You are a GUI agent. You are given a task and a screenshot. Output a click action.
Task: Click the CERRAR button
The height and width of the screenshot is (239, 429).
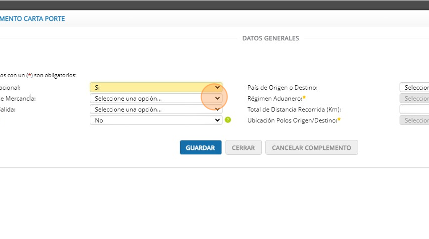click(243, 147)
